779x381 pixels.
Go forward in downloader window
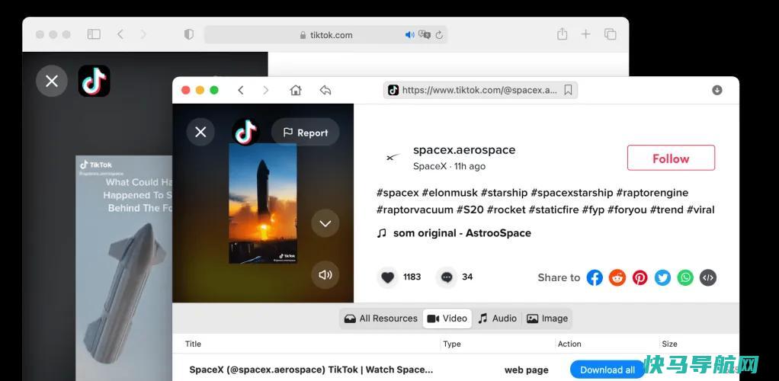tap(265, 90)
